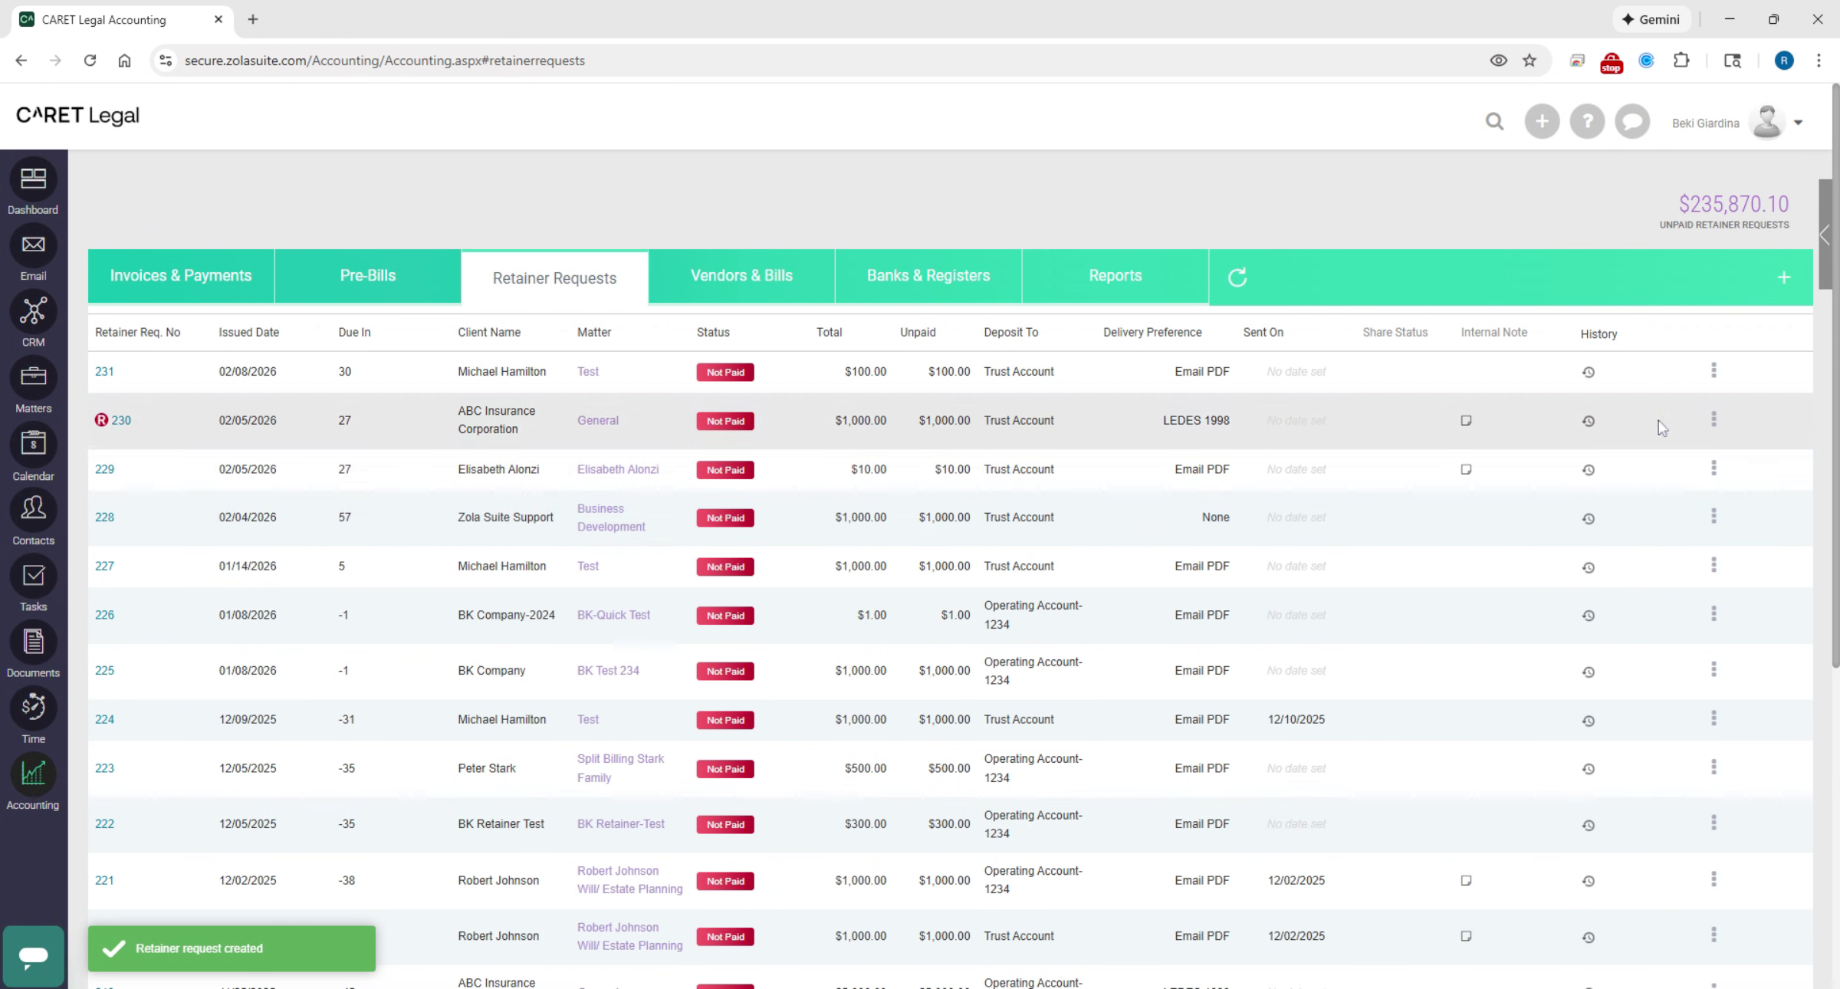Open internal note on retainer request 221

1466,880
